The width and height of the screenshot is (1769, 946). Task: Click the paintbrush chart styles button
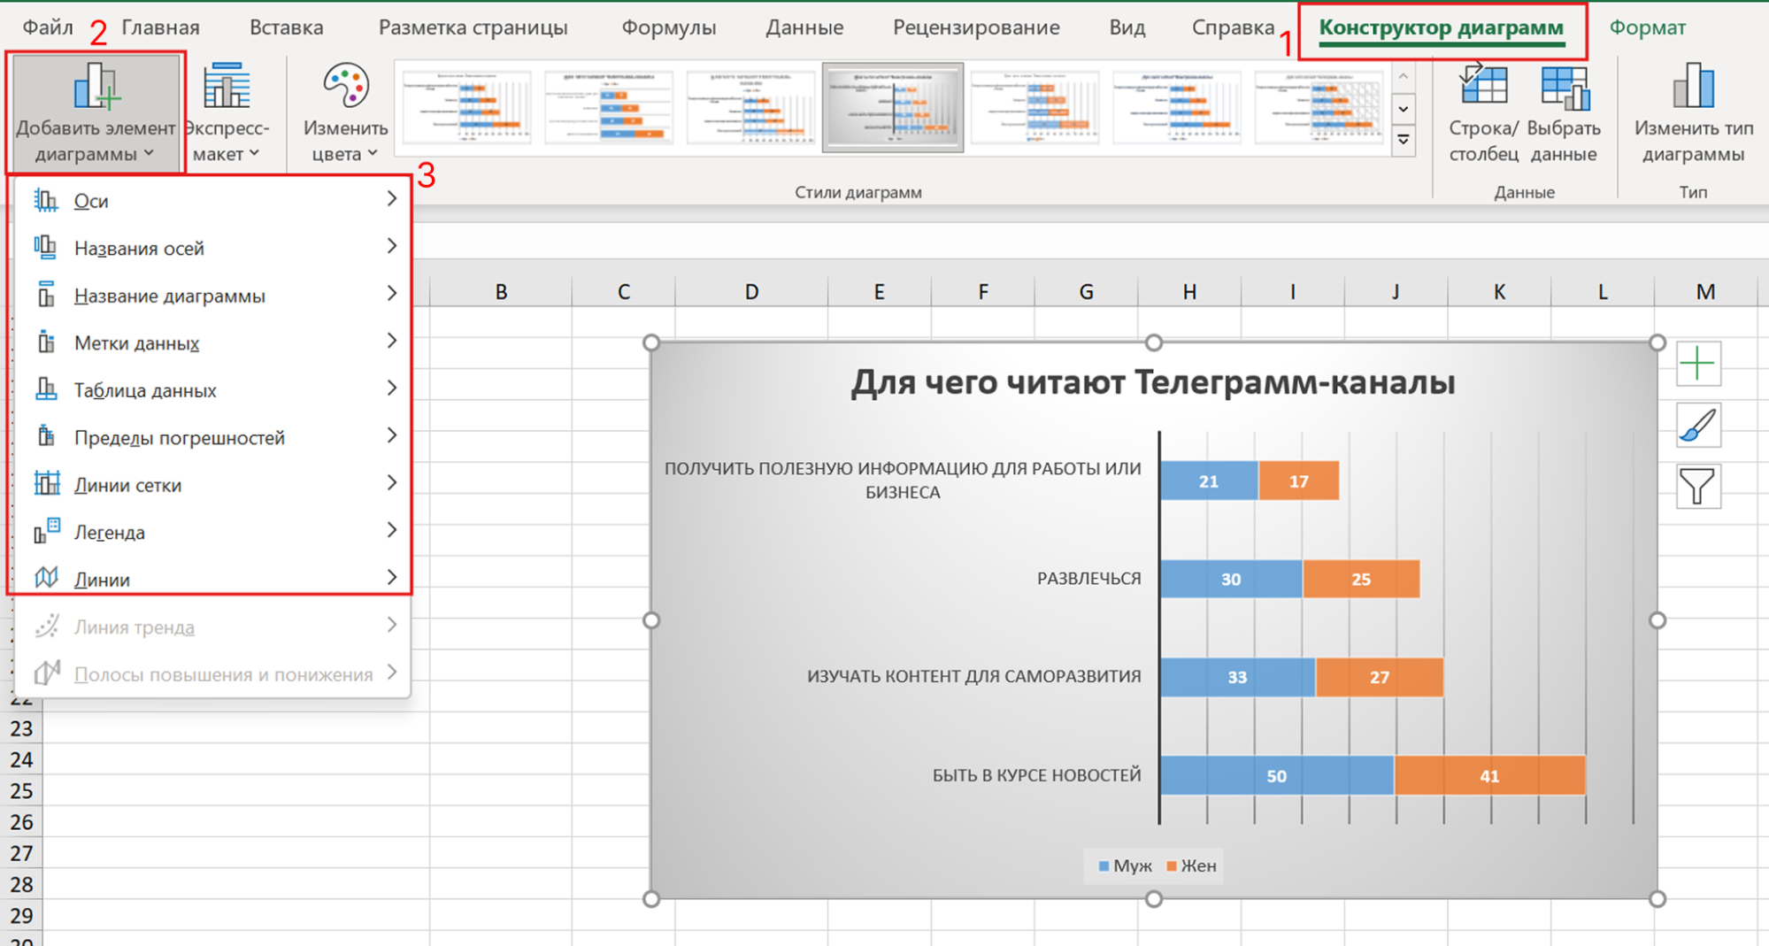pyautogui.click(x=1697, y=426)
